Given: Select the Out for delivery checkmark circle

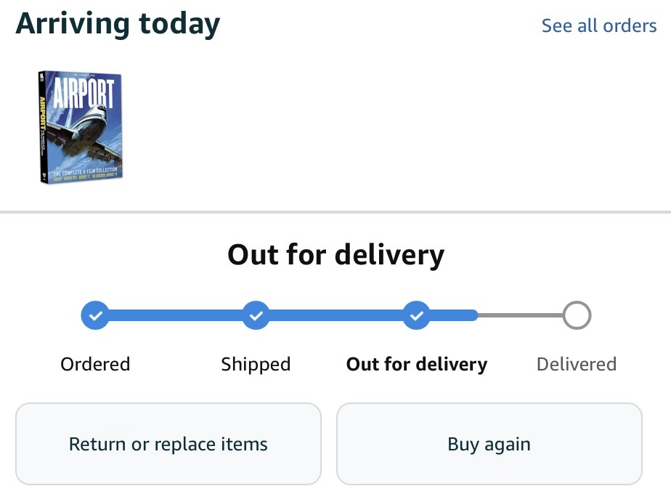Looking at the screenshot, I should coord(416,316).
